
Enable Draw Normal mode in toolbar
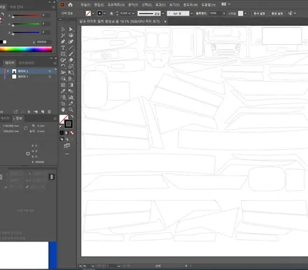(x=62, y=139)
